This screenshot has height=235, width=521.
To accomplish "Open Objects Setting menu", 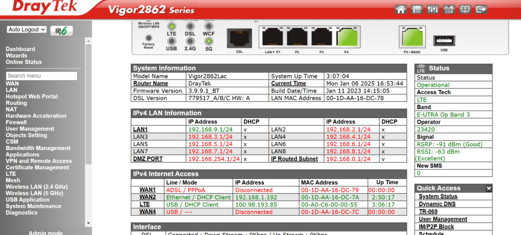I will pos(26,135).
